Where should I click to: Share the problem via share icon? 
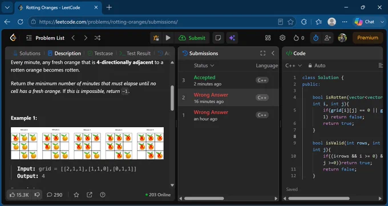pos(90,195)
